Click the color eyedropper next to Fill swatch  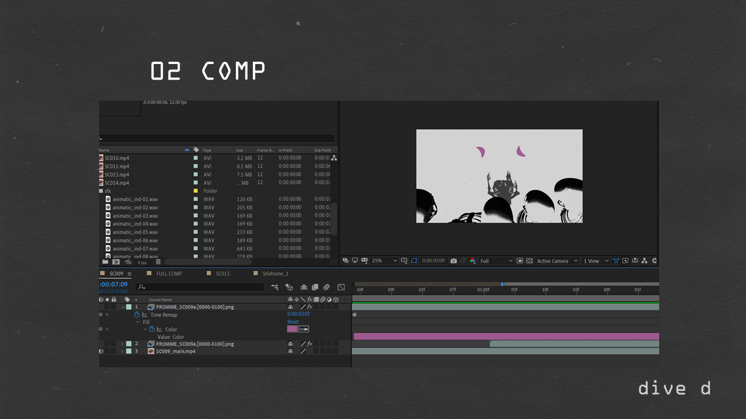304,329
